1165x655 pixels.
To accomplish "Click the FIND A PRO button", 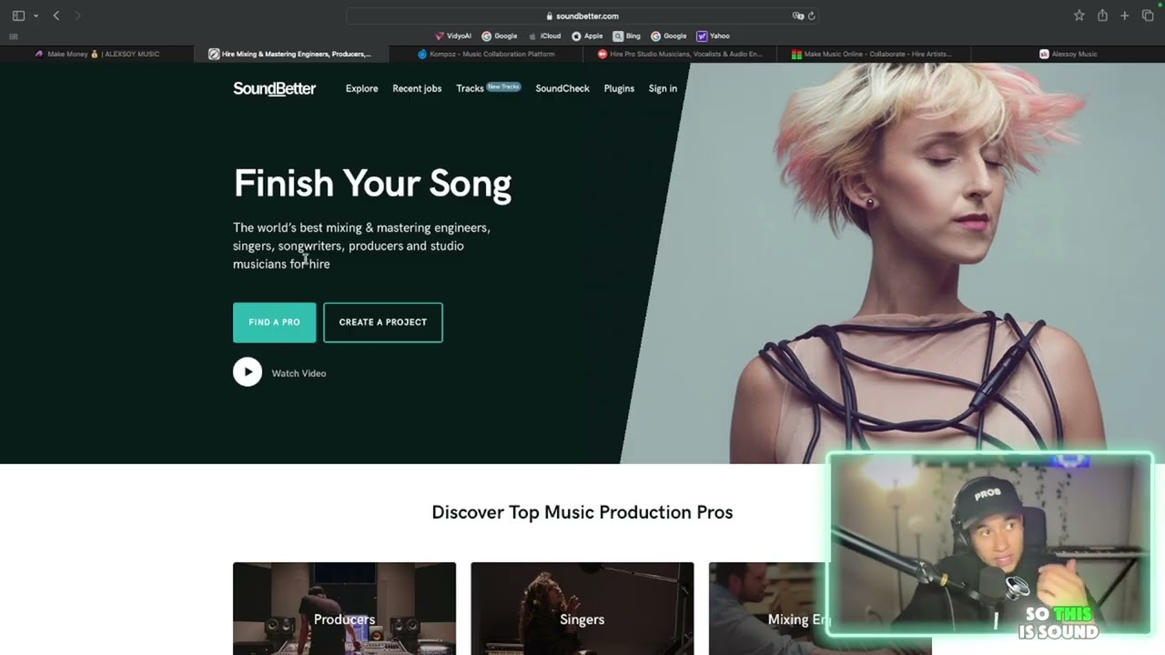I will click(x=274, y=322).
